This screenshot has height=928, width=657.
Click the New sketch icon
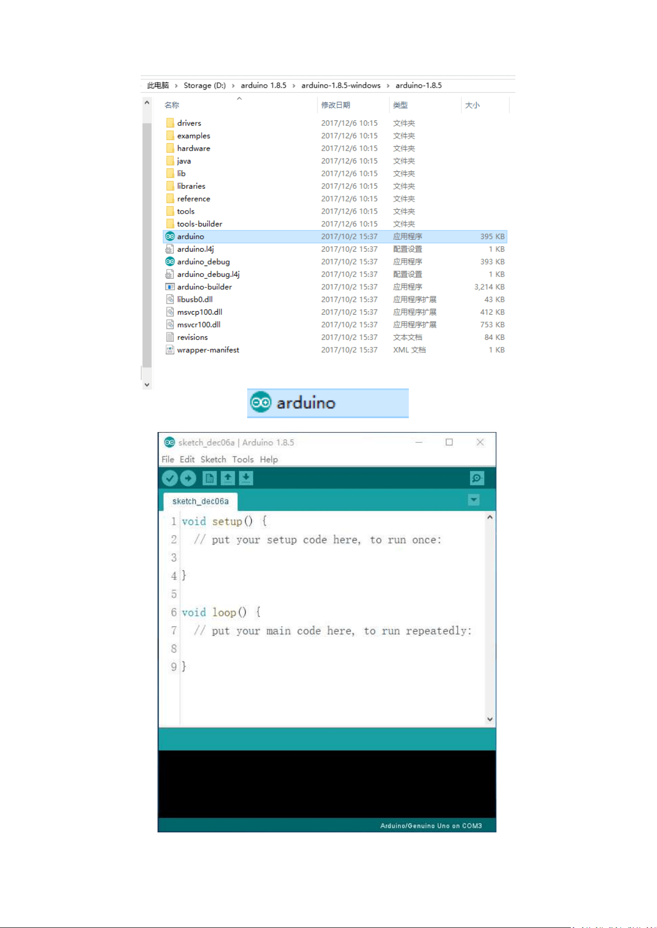pyautogui.click(x=210, y=478)
